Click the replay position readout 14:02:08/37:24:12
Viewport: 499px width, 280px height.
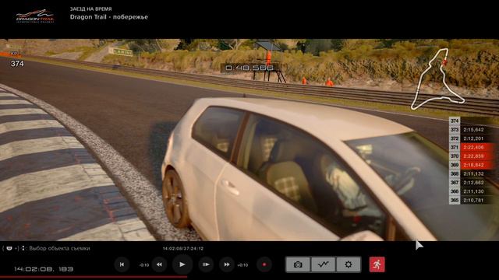183,249
